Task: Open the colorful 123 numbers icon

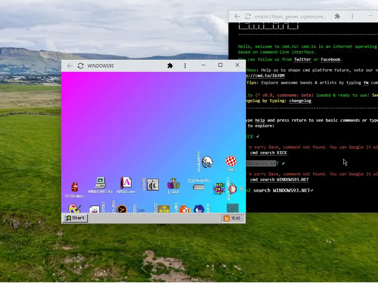Action: (x=219, y=189)
